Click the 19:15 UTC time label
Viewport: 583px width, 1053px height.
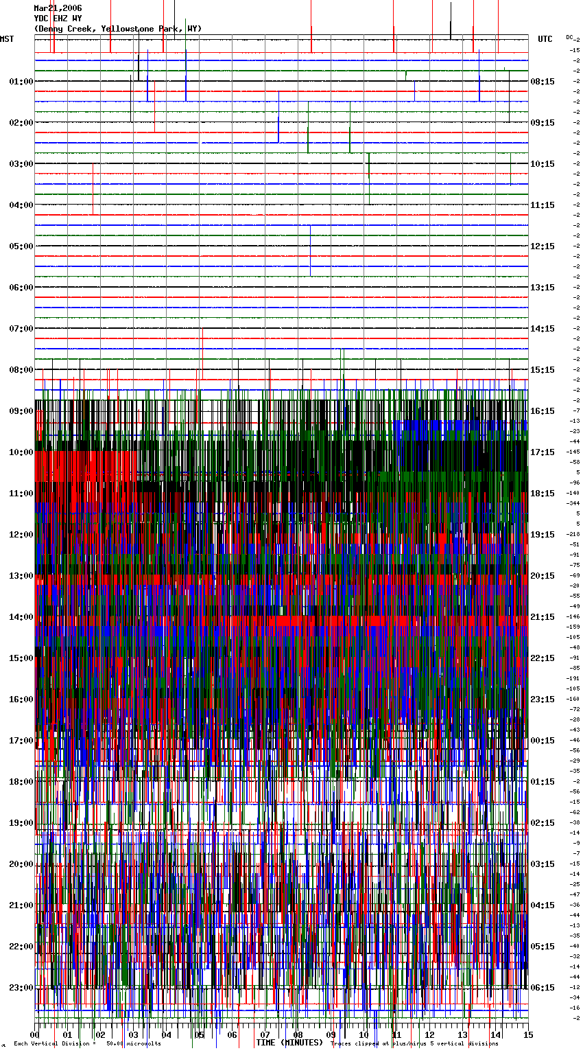(543, 535)
